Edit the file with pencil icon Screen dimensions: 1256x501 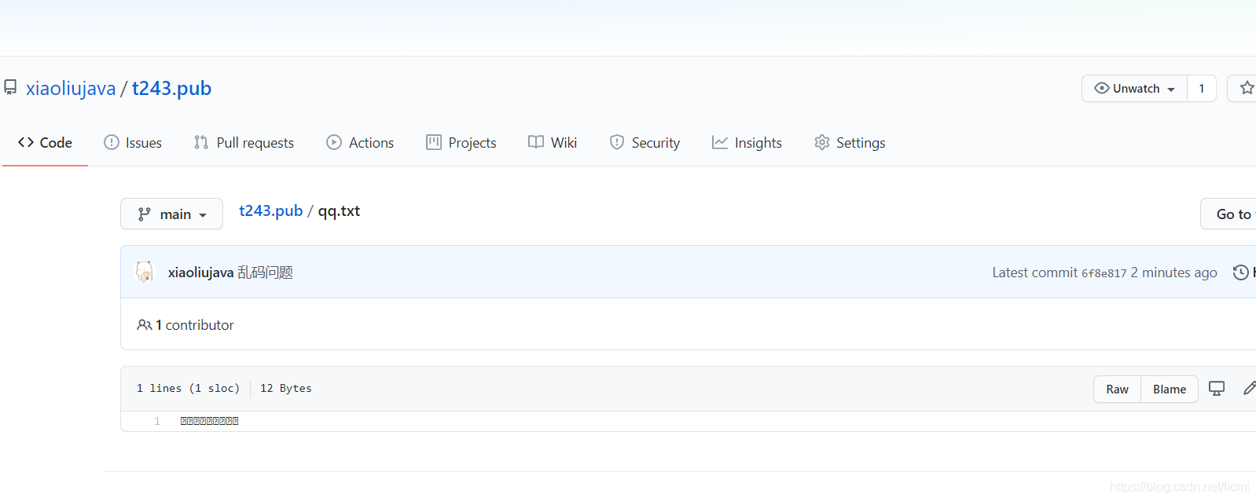(1249, 388)
